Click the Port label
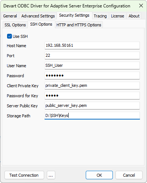The image size is (147, 183). (10, 56)
